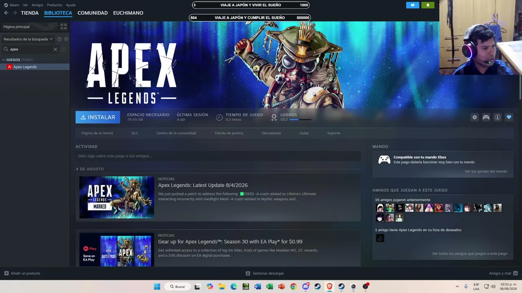Open the Ver menu
The width and height of the screenshot is (522, 293).
coord(25,5)
